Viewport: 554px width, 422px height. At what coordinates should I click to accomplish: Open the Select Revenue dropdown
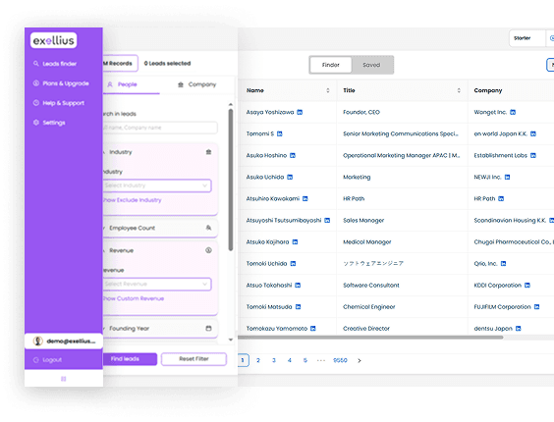point(157,285)
